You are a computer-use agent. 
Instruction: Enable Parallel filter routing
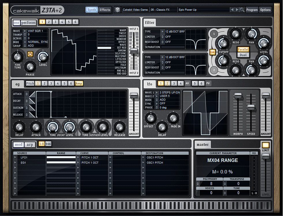click(x=243, y=49)
